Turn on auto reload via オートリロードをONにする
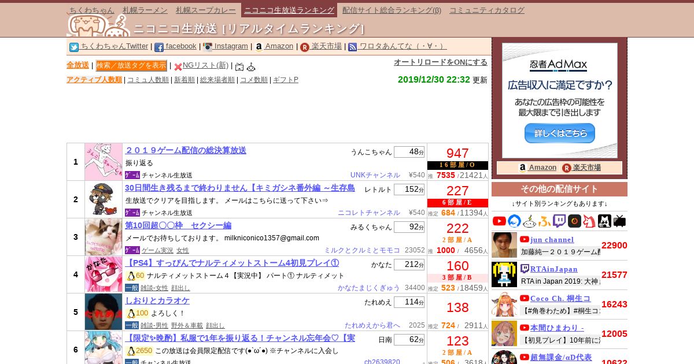This screenshot has height=364, width=694. click(x=441, y=62)
